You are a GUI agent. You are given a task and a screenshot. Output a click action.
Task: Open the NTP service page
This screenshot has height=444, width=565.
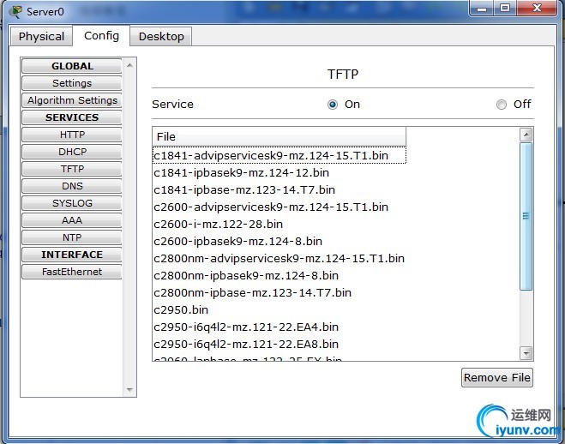(72, 237)
